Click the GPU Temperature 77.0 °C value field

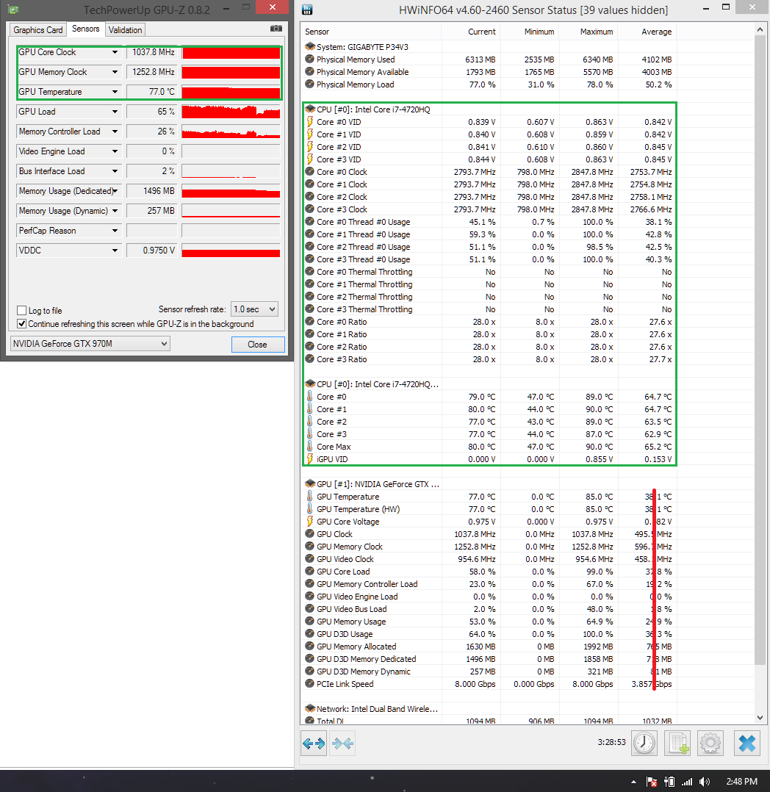pos(152,91)
